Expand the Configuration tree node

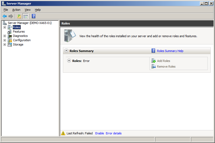pos(5,40)
